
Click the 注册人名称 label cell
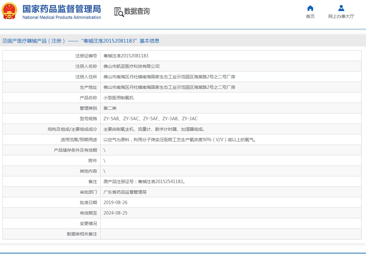point(51,66)
